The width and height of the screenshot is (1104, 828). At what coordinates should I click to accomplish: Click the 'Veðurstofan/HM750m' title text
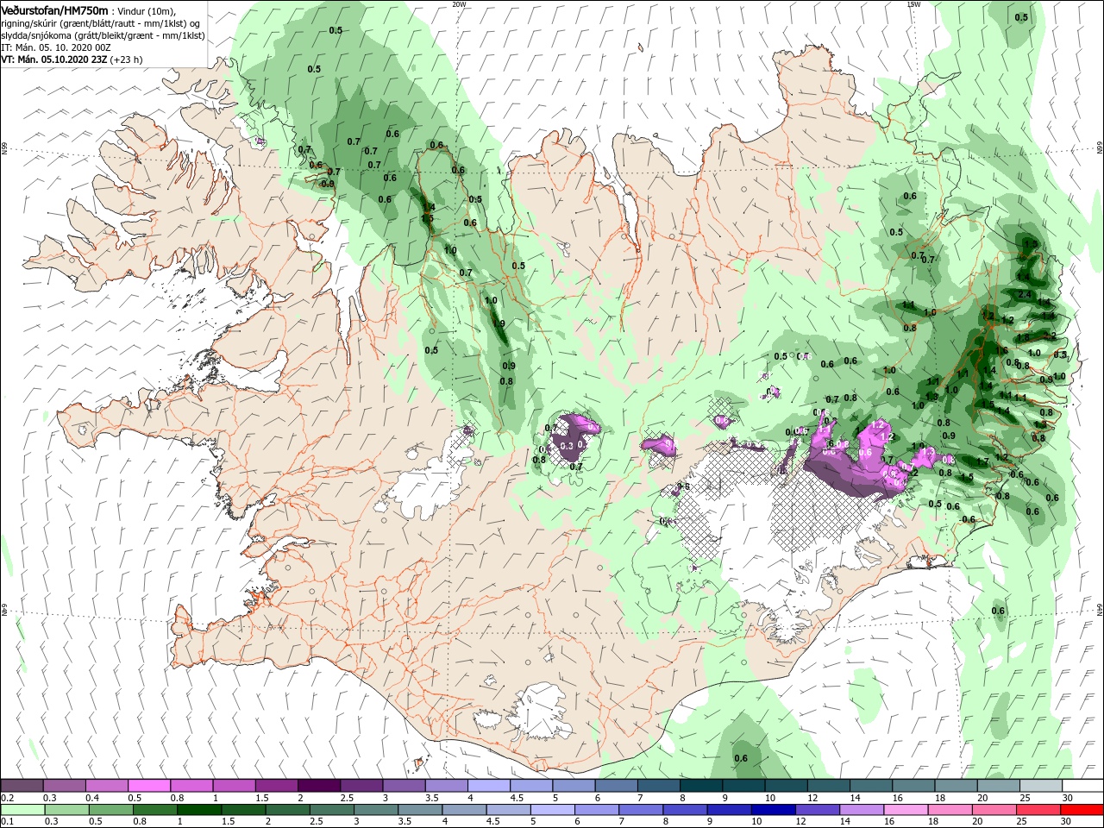point(54,9)
